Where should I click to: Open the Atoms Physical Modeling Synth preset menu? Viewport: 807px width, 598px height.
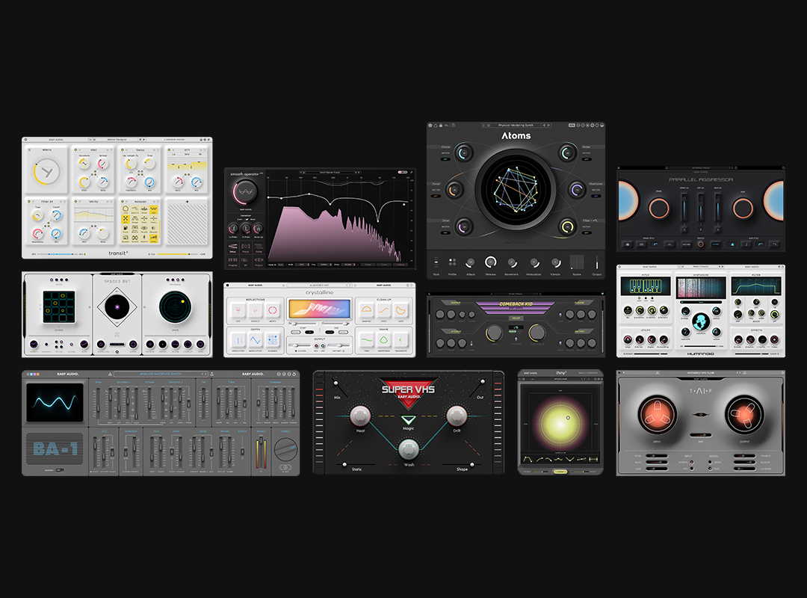pyautogui.click(x=516, y=126)
